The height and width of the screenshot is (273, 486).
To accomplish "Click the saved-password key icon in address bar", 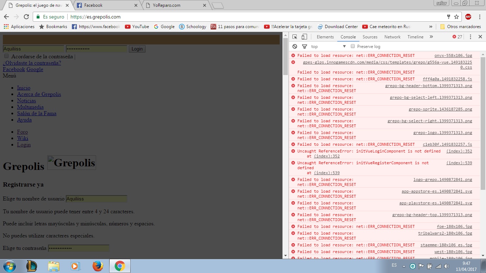I will click(449, 17).
